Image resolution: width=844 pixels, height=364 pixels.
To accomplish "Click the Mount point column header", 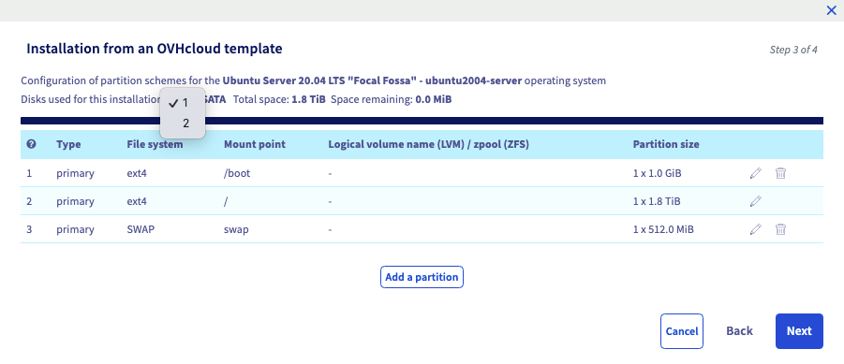I will pyautogui.click(x=255, y=144).
